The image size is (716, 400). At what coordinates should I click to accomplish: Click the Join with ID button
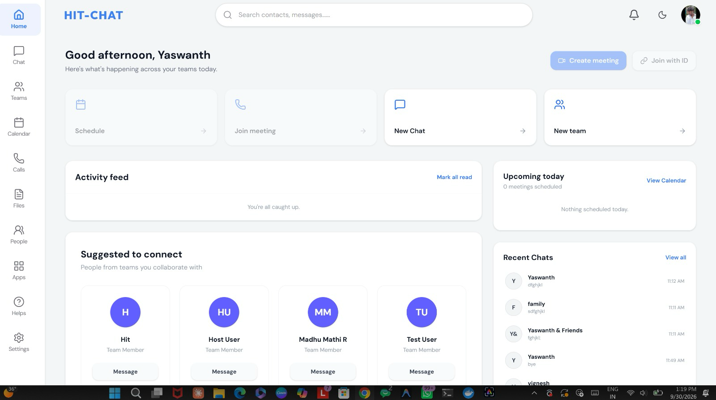(664, 60)
